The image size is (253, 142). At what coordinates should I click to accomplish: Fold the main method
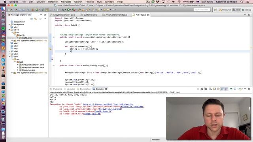coord(54,65)
